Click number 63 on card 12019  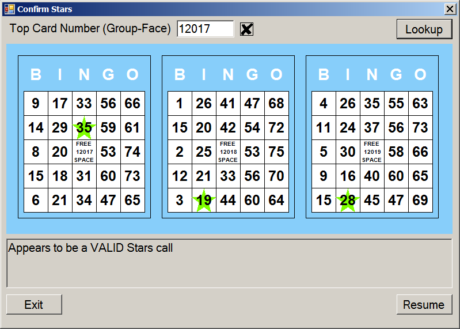click(420, 104)
